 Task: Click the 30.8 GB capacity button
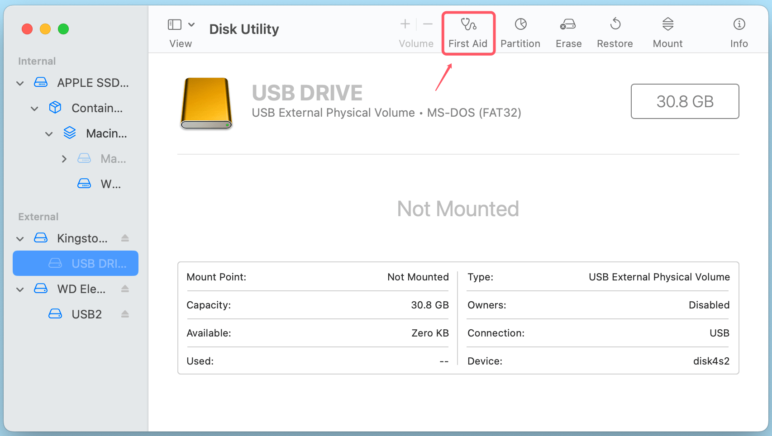[x=684, y=101]
